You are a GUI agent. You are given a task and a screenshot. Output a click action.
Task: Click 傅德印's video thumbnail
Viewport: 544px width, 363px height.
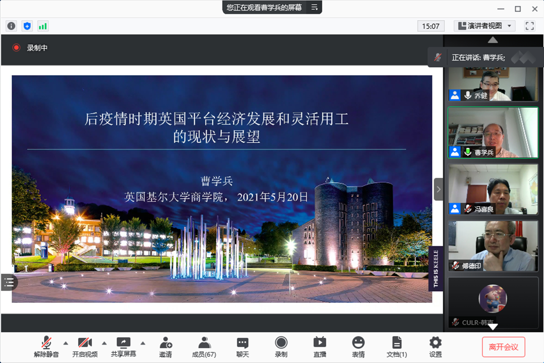[493, 245]
